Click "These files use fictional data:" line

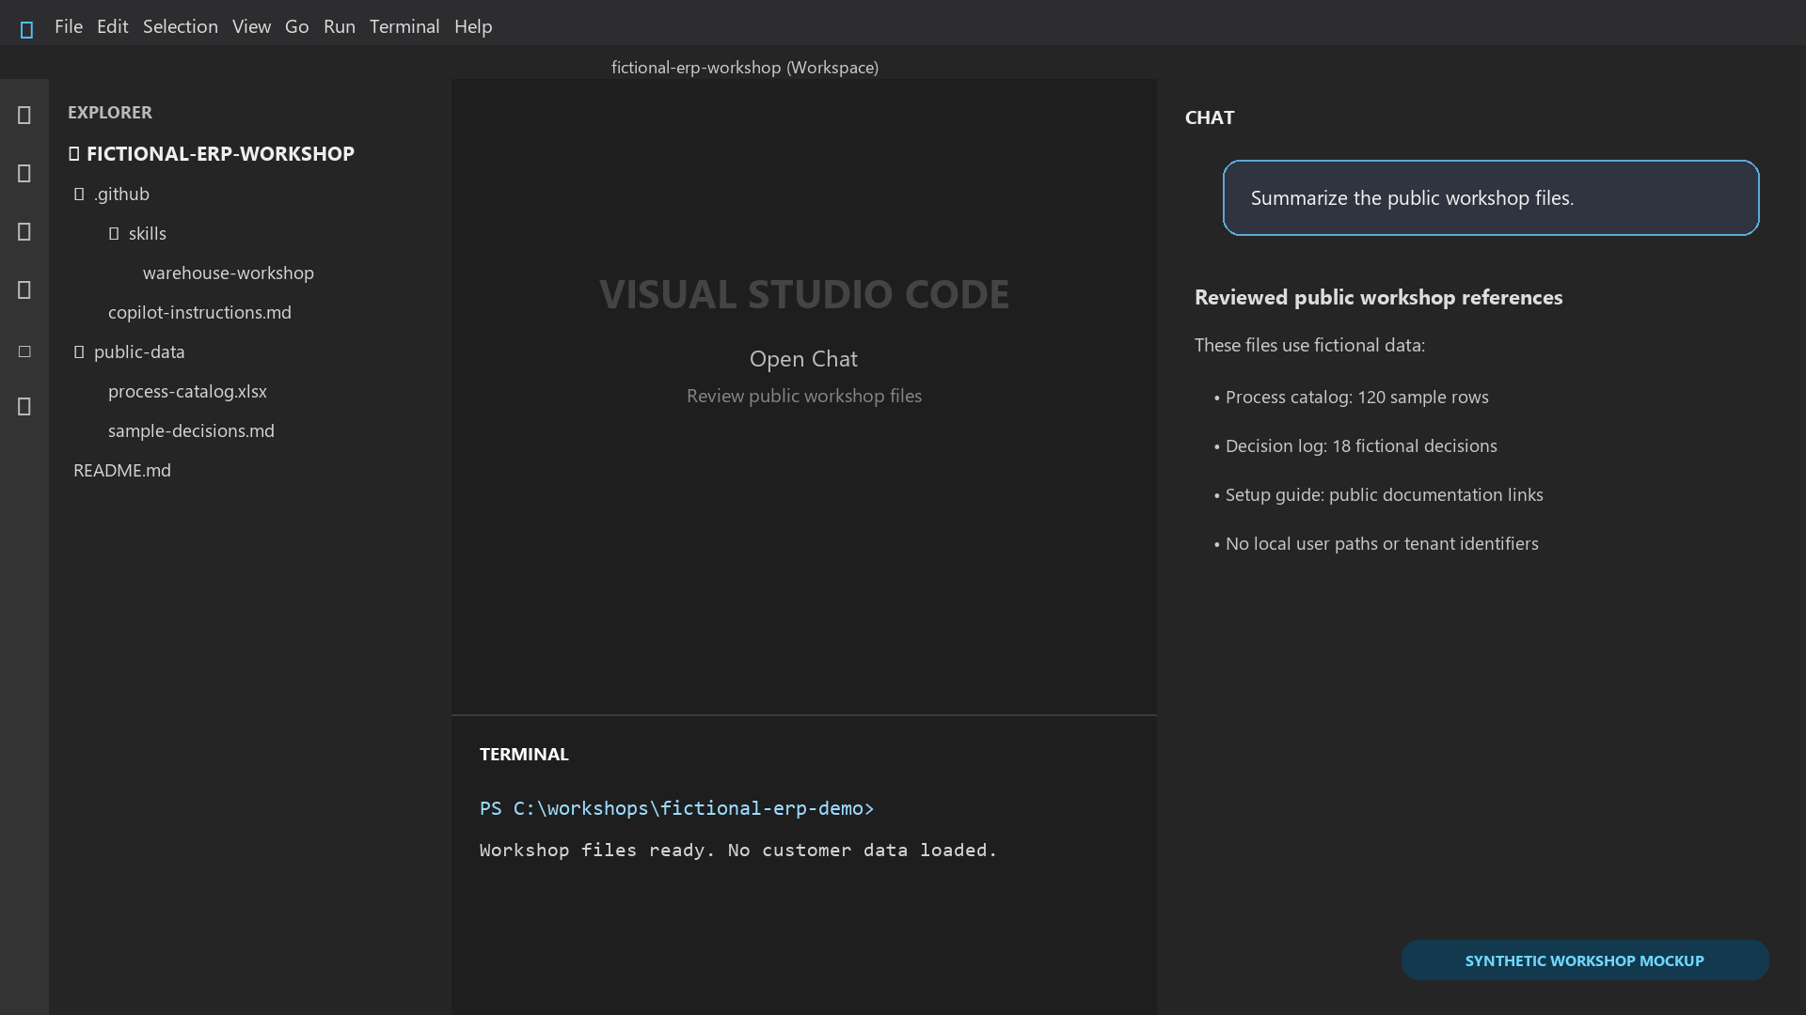pyautogui.click(x=1309, y=345)
